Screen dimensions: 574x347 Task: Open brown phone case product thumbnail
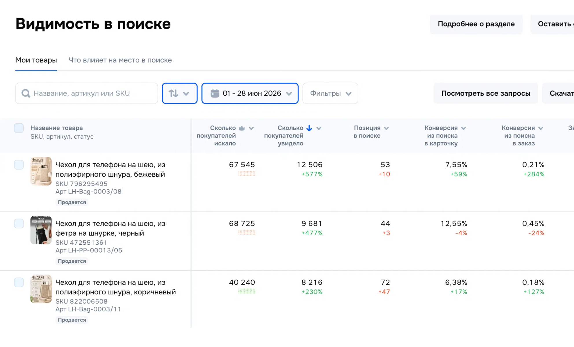point(41,289)
